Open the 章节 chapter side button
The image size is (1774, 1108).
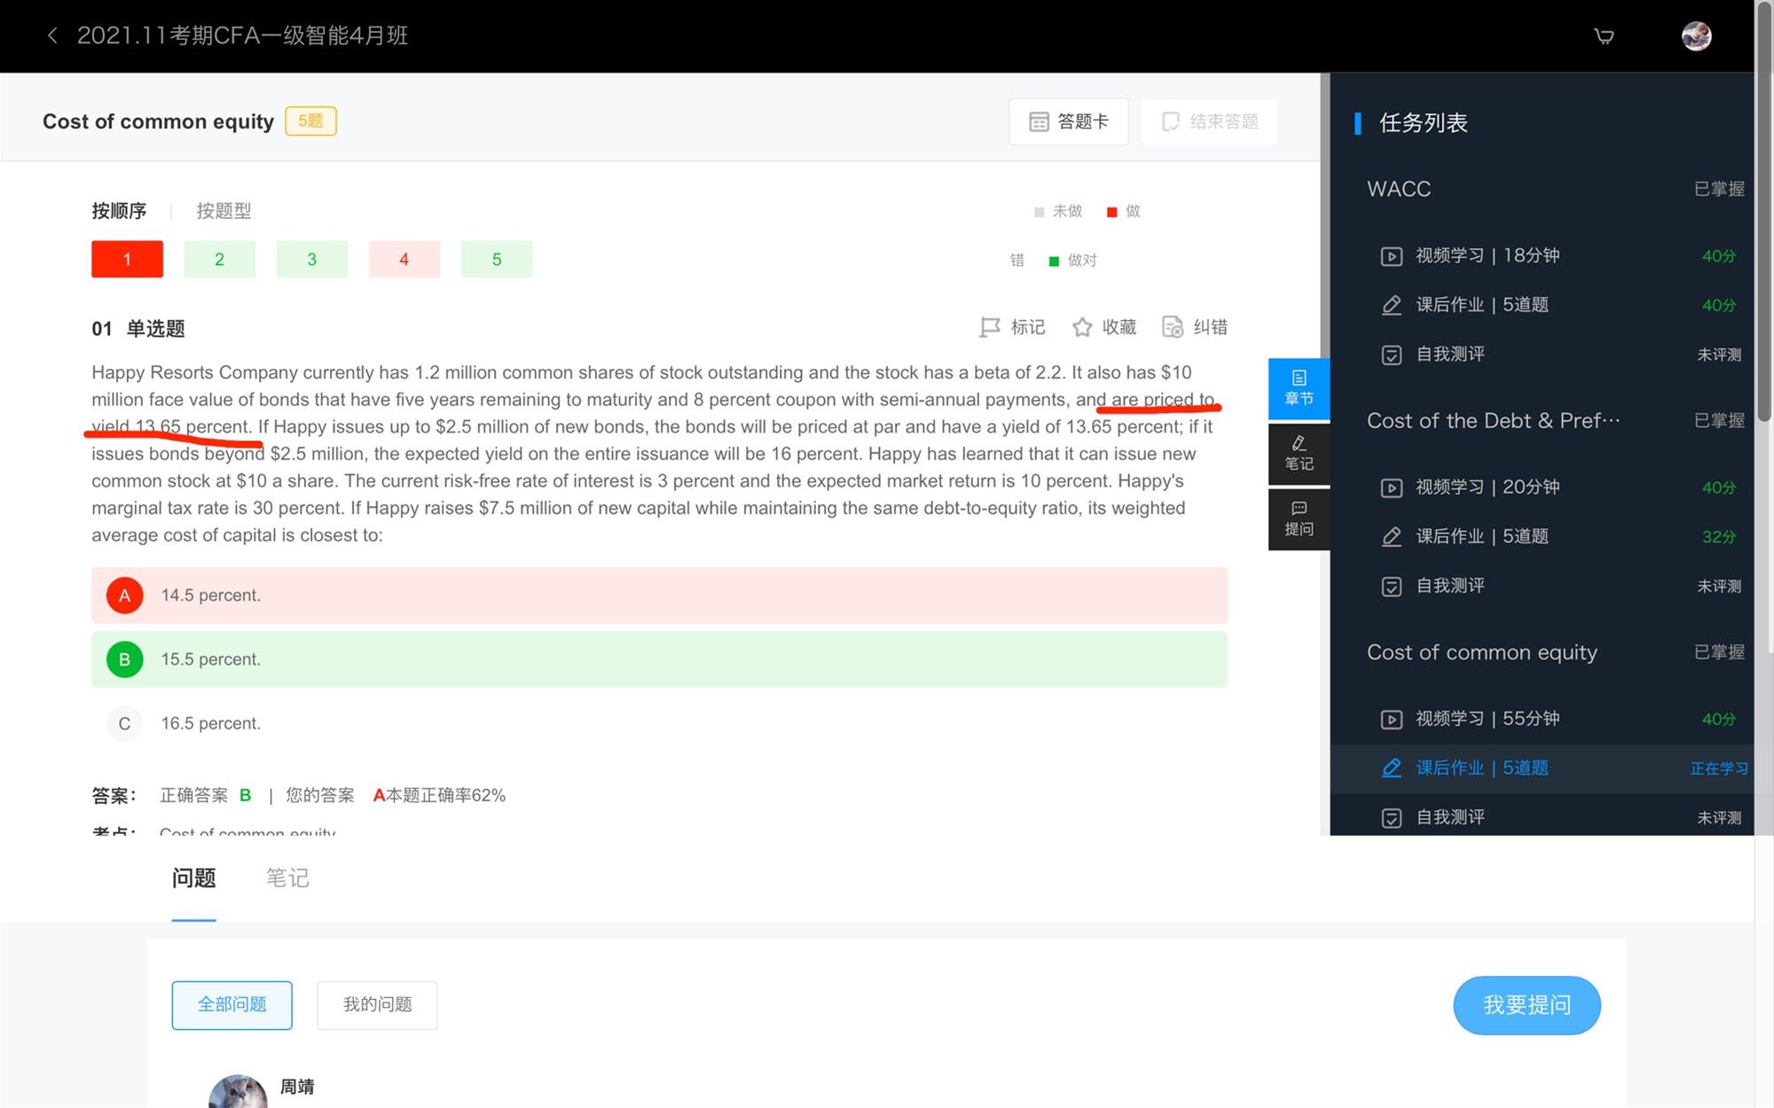click(x=1298, y=388)
